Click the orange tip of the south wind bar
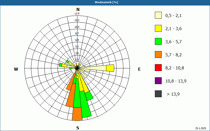Image resolution: width=210 pixels, height=131 pixels. pyautogui.click(x=77, y=114)
